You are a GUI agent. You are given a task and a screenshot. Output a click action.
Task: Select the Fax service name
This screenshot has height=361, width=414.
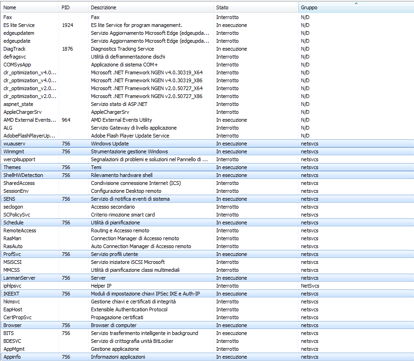7,17
